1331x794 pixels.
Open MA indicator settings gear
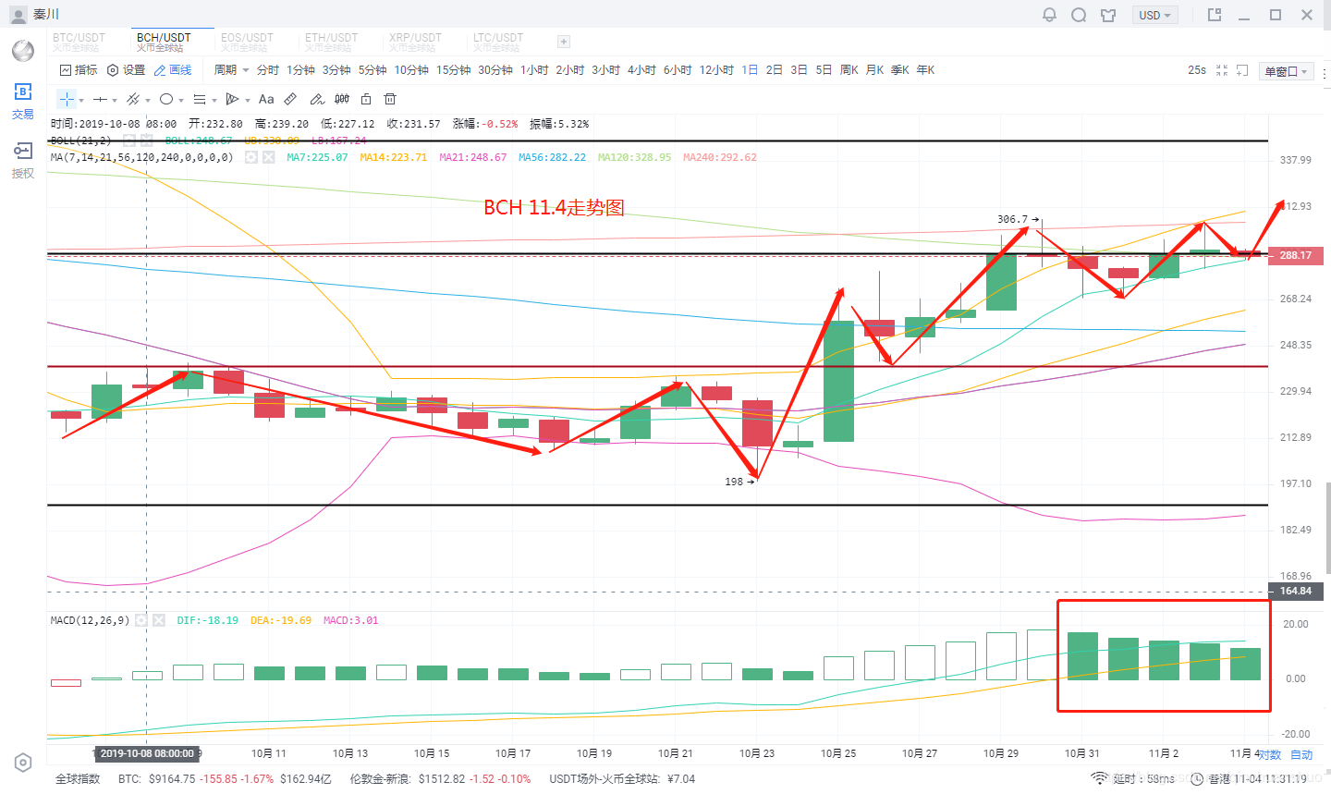(x=250, y=157)
